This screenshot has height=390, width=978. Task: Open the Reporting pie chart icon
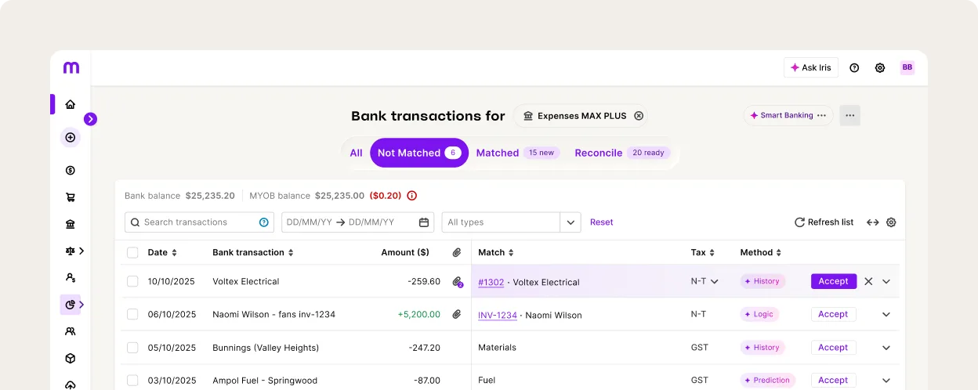coord(71,305)
